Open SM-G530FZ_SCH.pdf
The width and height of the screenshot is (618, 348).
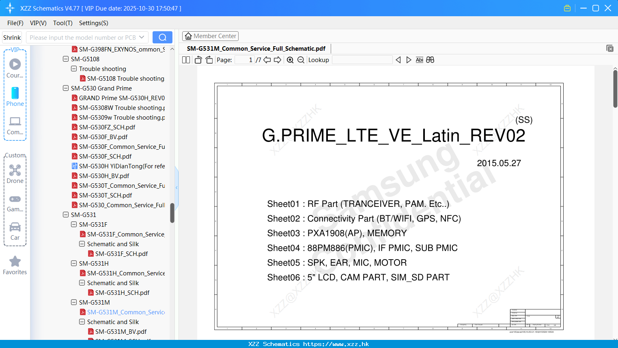pos(103,127)
